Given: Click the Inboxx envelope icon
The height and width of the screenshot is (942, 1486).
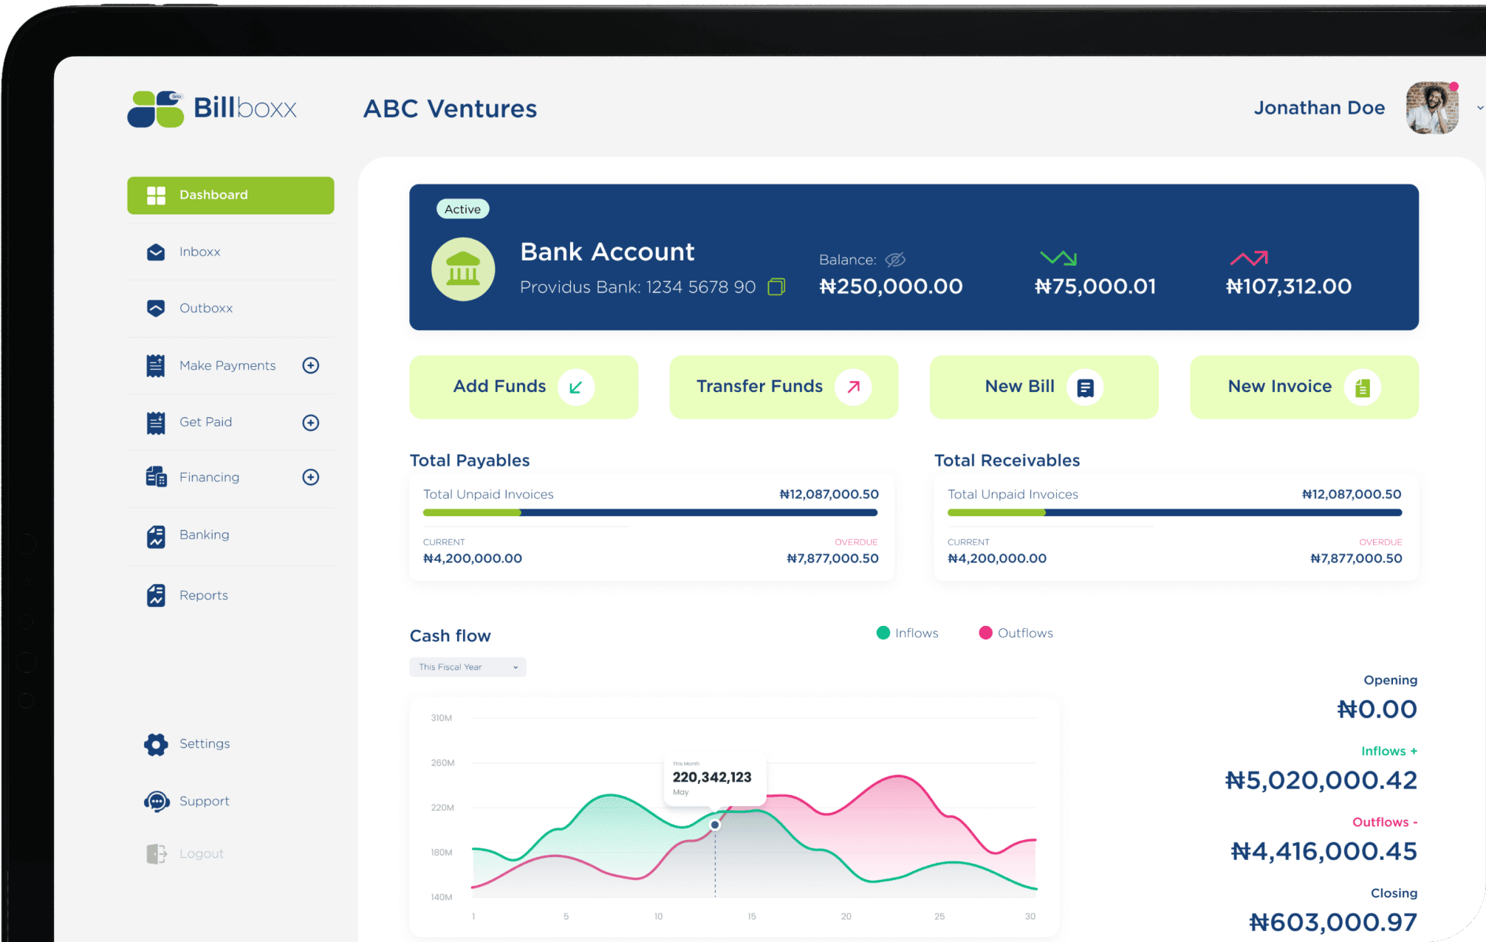Looking at the screenshot, I should (156, 252).
